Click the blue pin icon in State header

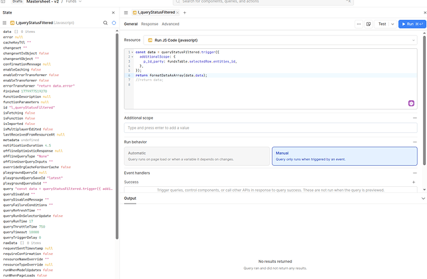tap(114, 23)
